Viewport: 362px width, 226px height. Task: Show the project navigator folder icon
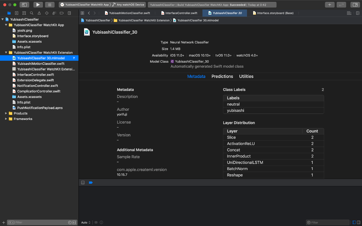(9, 13)
